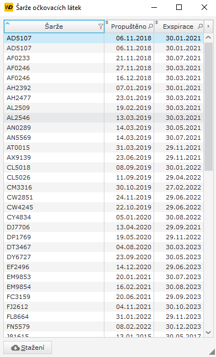
Task: Click the sort arrows icon beside Propuštěno
Action: (x=107, y=22)
